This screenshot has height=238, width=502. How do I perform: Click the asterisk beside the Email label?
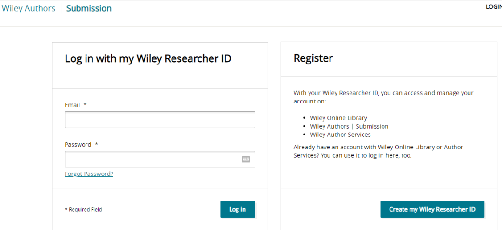[85, 105]
